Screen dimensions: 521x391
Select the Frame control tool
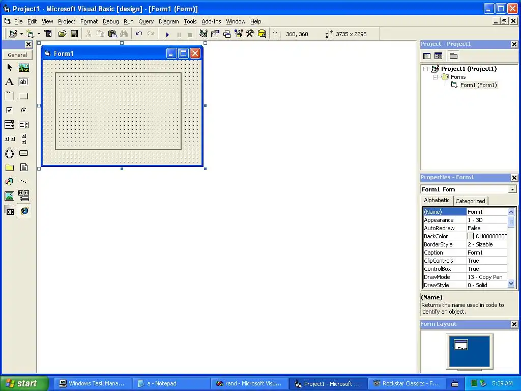[9, 96]
